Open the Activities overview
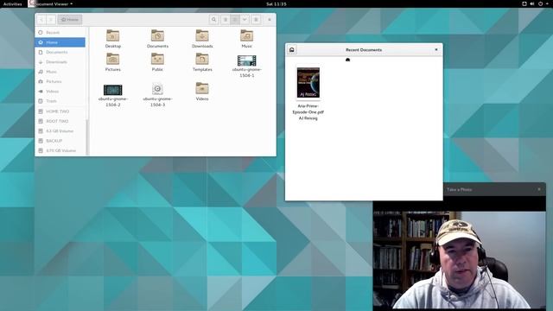Image resolution: width=553 pixels, height=311 pixels. coord(12,3)
